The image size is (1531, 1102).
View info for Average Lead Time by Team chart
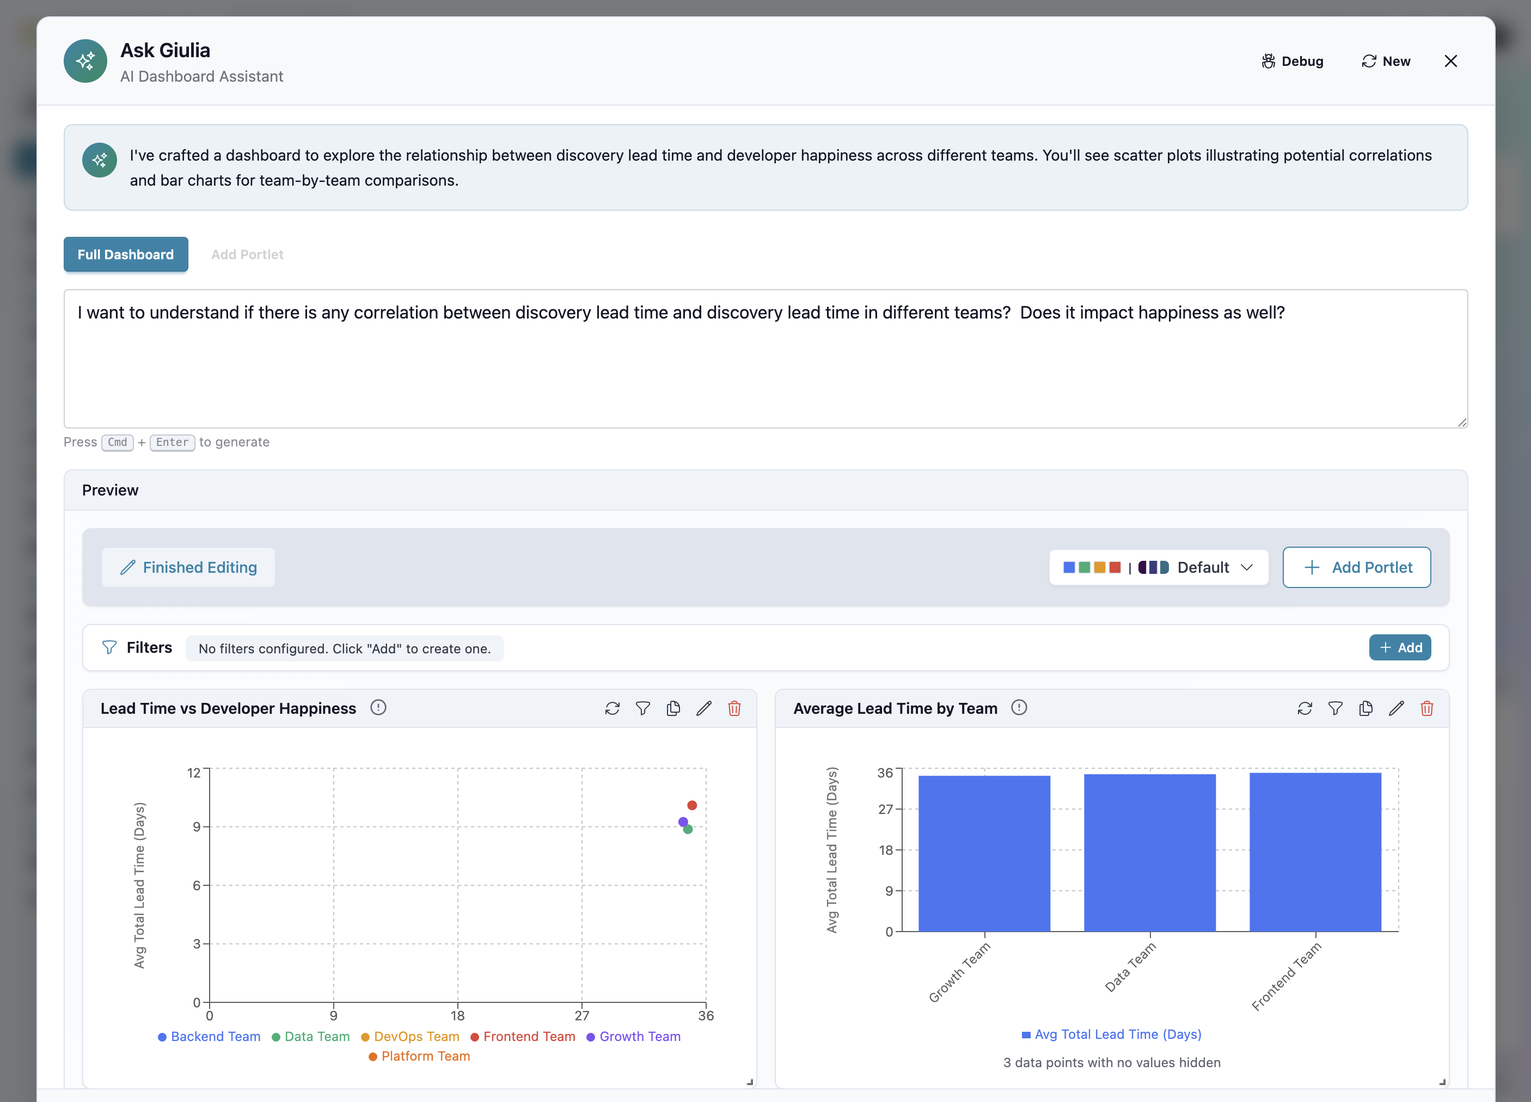coord(1019,708)
